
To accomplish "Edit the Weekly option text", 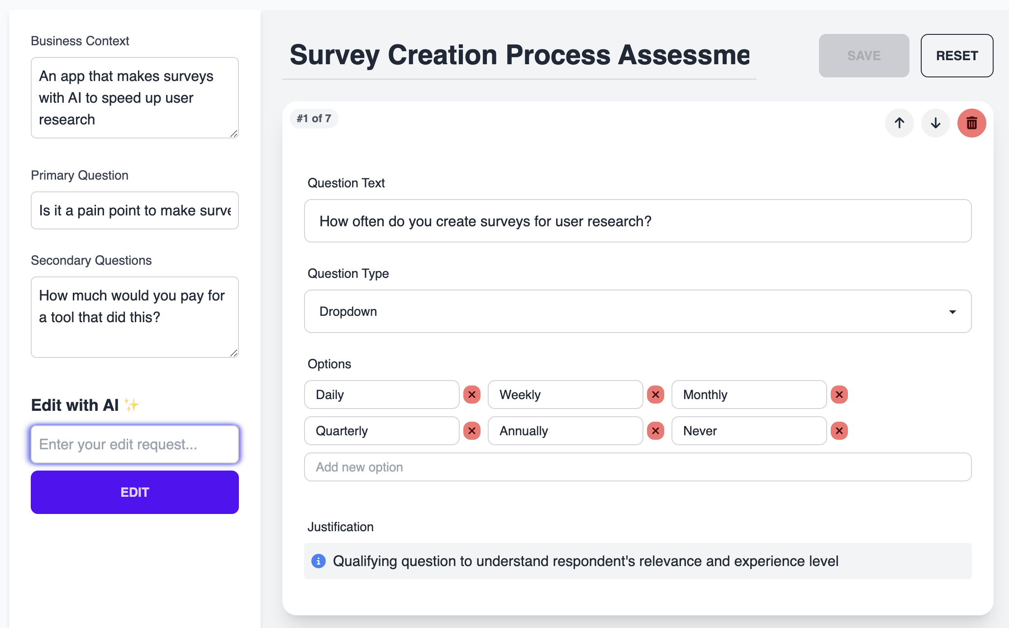I will click(566, 395).
